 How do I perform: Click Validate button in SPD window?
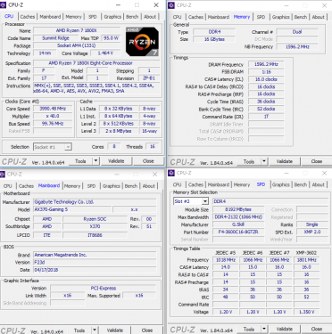(x=285, y=329)
